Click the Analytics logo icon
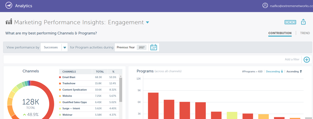 tap(8, 6)
